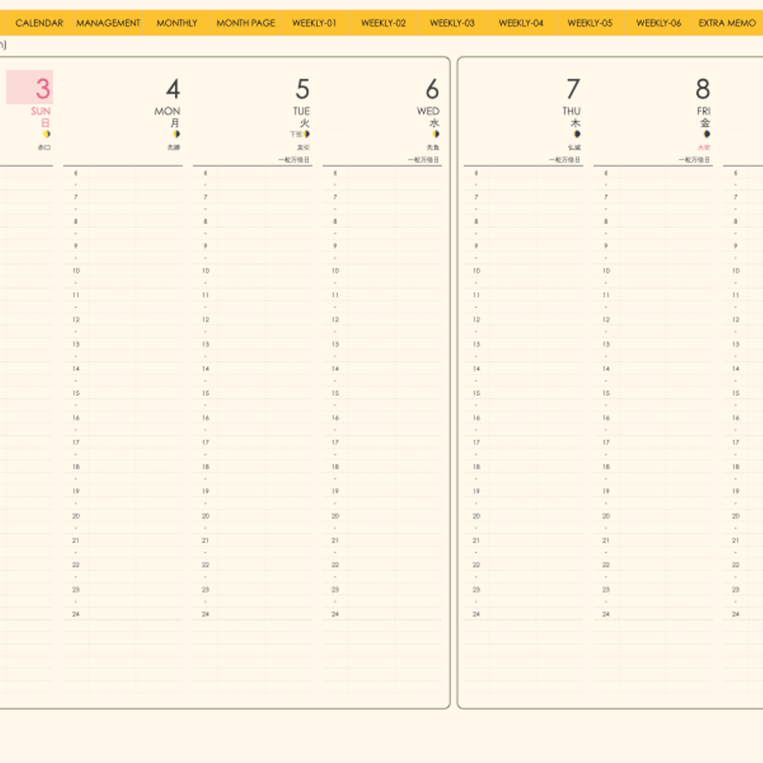Click the TUE day label

pyautogui.click(x=301, y=111)
